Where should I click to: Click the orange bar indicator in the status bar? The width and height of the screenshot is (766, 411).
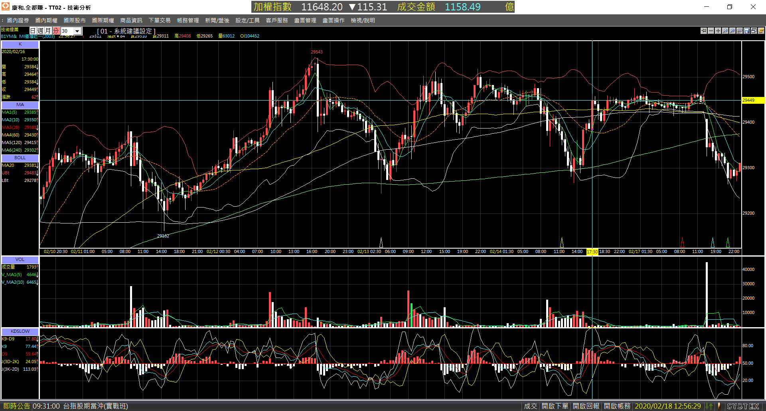click(719, 406)
